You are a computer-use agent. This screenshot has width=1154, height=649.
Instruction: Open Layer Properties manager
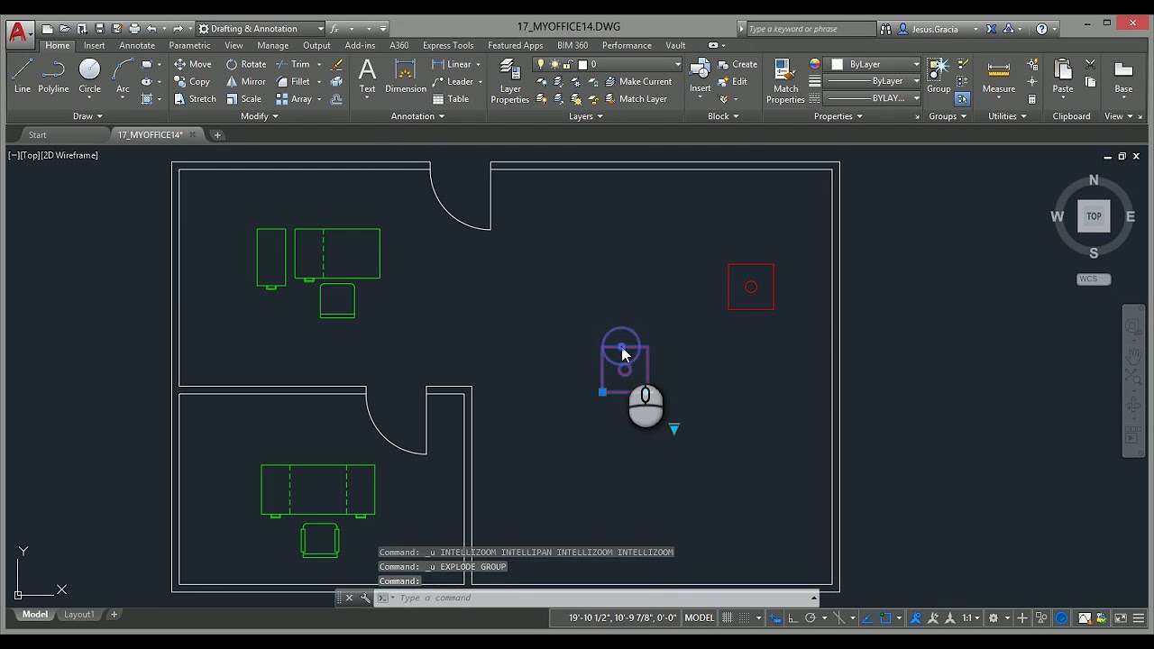510,81
